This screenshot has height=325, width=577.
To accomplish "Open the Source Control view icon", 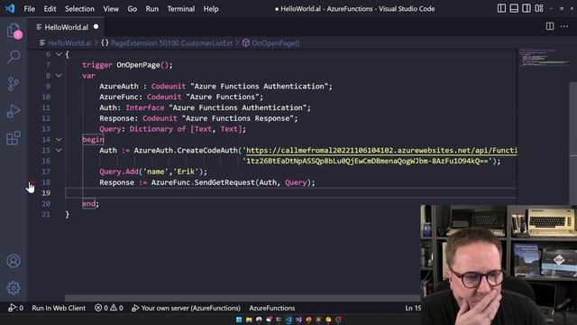I will point(14,84).
